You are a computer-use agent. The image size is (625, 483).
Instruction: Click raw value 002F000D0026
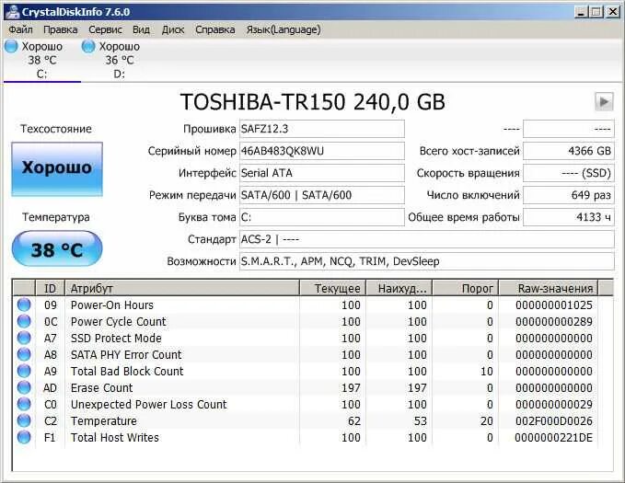pyautogui.click(x=553, y=420)
